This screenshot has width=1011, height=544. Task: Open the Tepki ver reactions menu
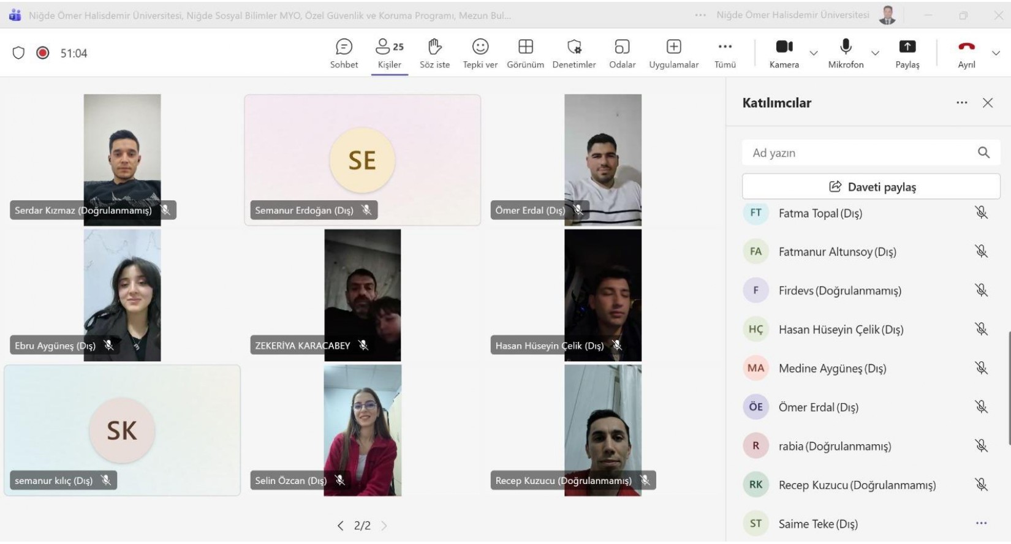[480, 53]
